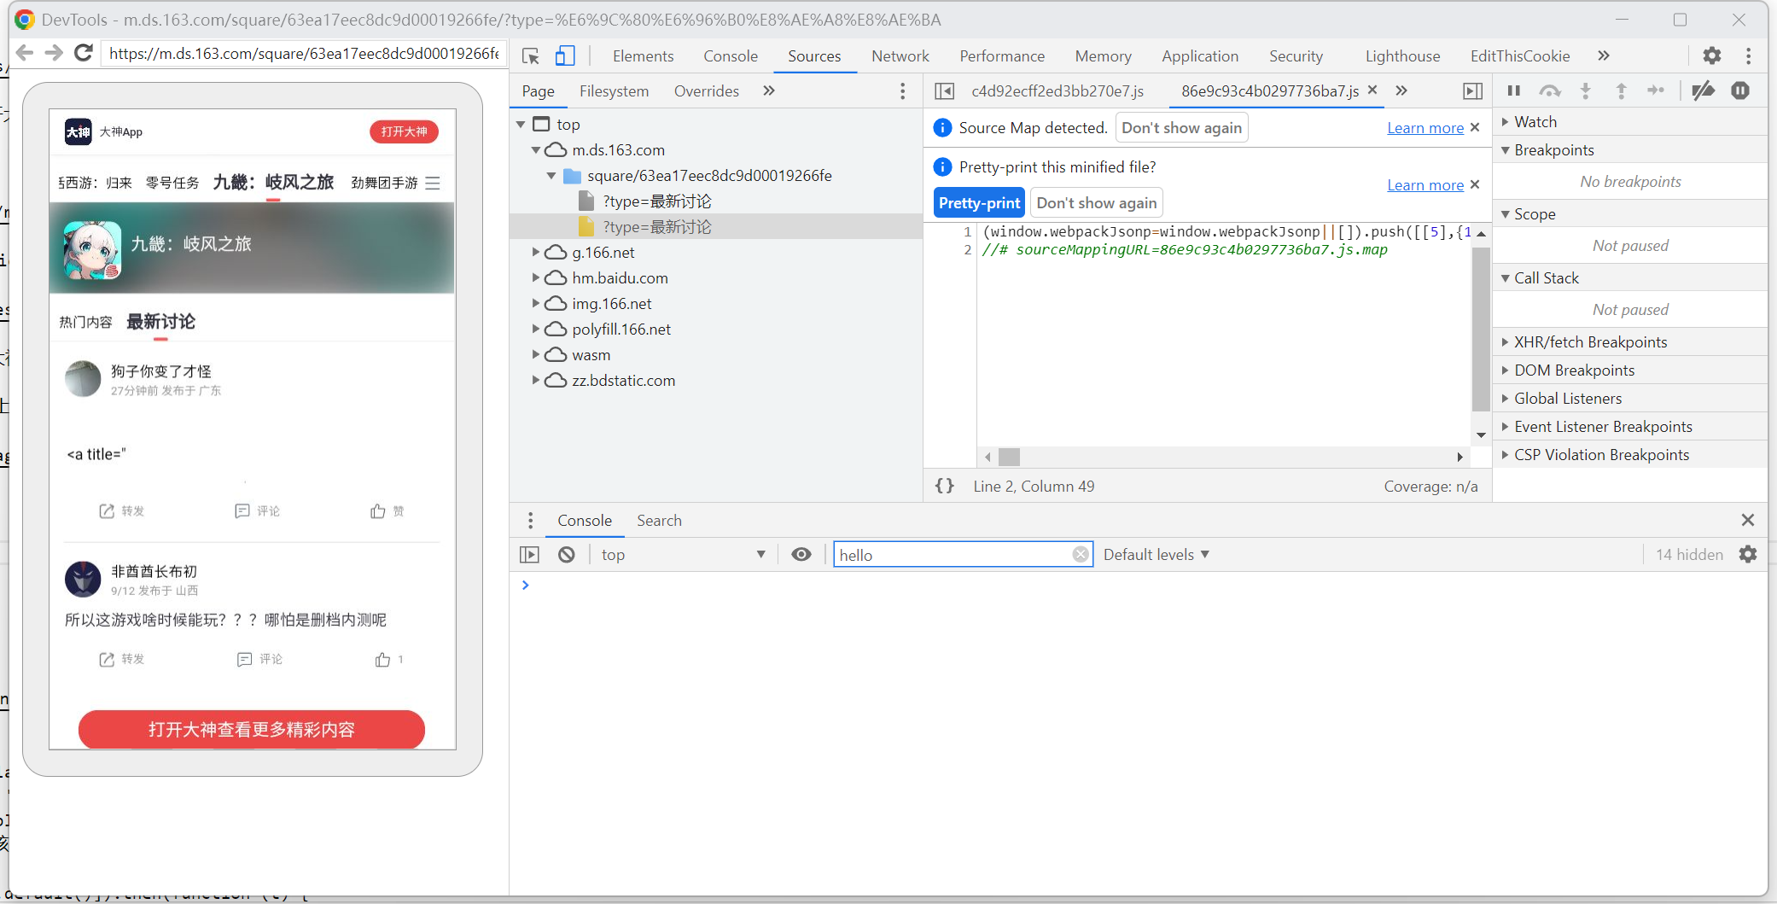Collapse the top frame tree node

(521, 125)
